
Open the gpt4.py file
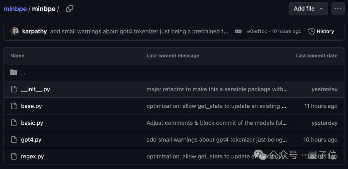click(x=31, y=140)
